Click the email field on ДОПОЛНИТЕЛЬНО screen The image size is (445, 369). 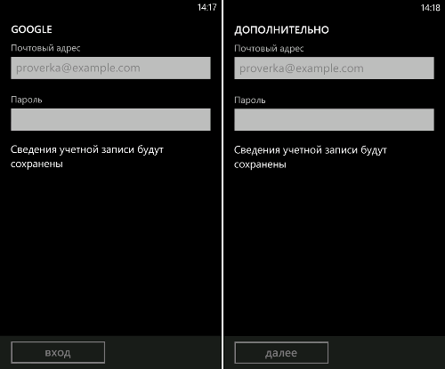(x=334, y=68)
